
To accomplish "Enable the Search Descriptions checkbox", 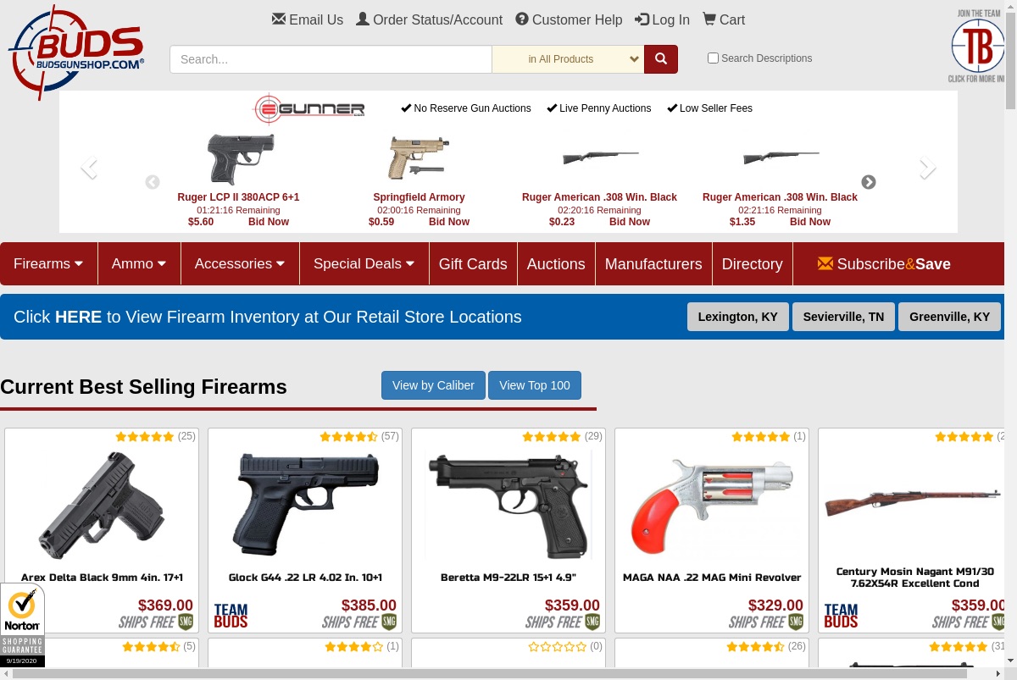I will [x=713, y=58].
